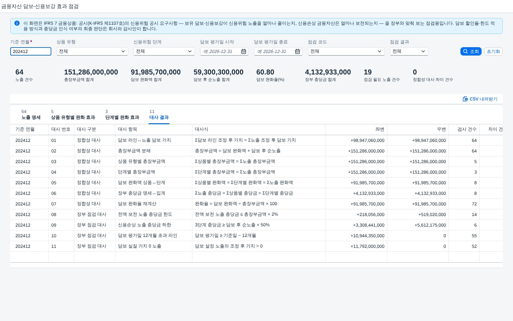Click formula 완화율 = 담보 완화액 ÷ 총장부금액 × 100
513x321 pixels.
(x=236, y=204)
